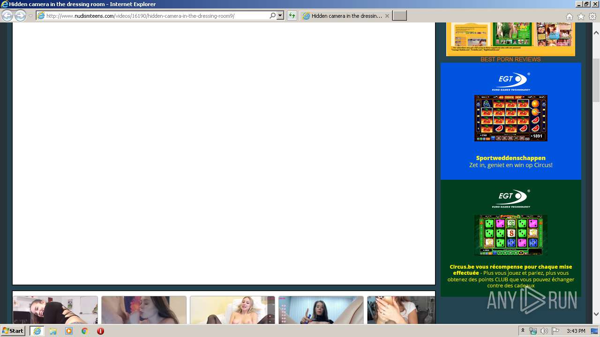Viewport: 600px width, 337px height.
Task: Launch Google Chrome from the taskbar
Action: (84, 331)
